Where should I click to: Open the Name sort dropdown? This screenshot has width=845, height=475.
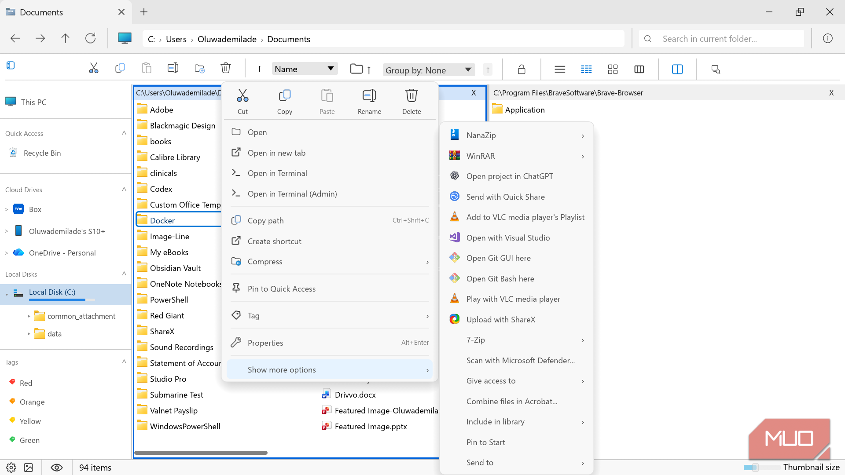point(305,69)
